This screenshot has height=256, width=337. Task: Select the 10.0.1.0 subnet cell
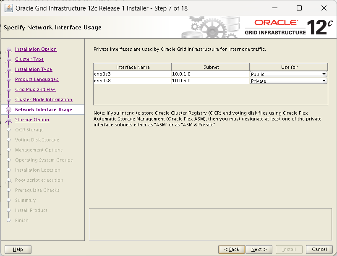pos(210,74)
